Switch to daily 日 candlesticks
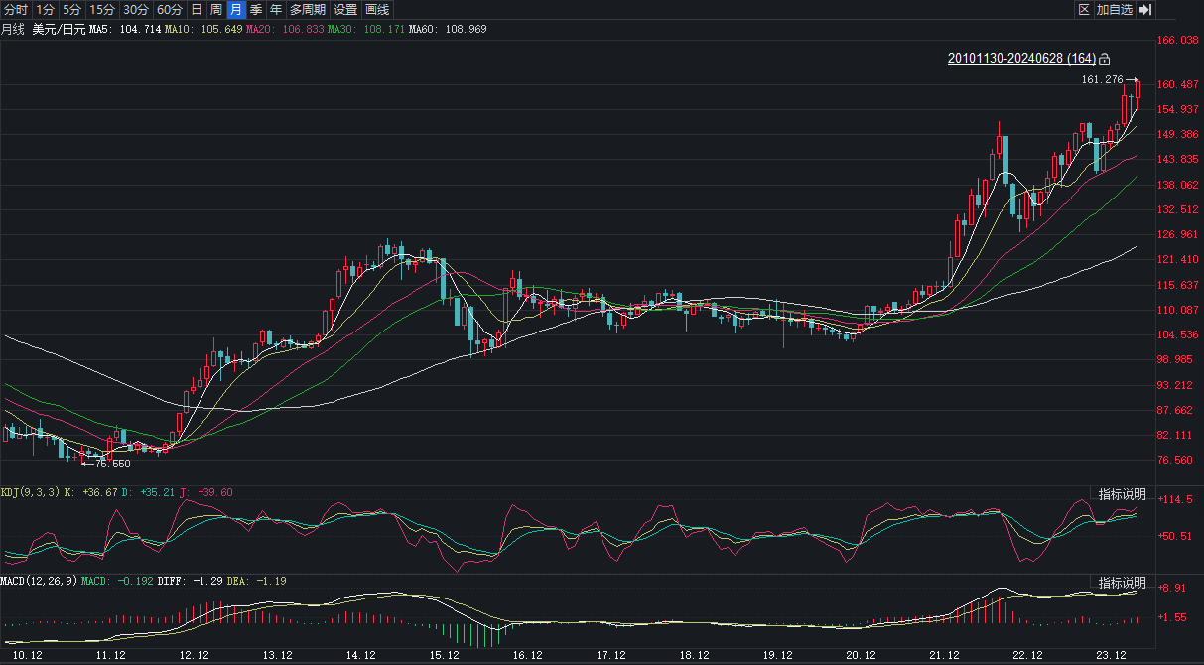The height and width of the screenshot is (665, 1204). click(197, 10)
